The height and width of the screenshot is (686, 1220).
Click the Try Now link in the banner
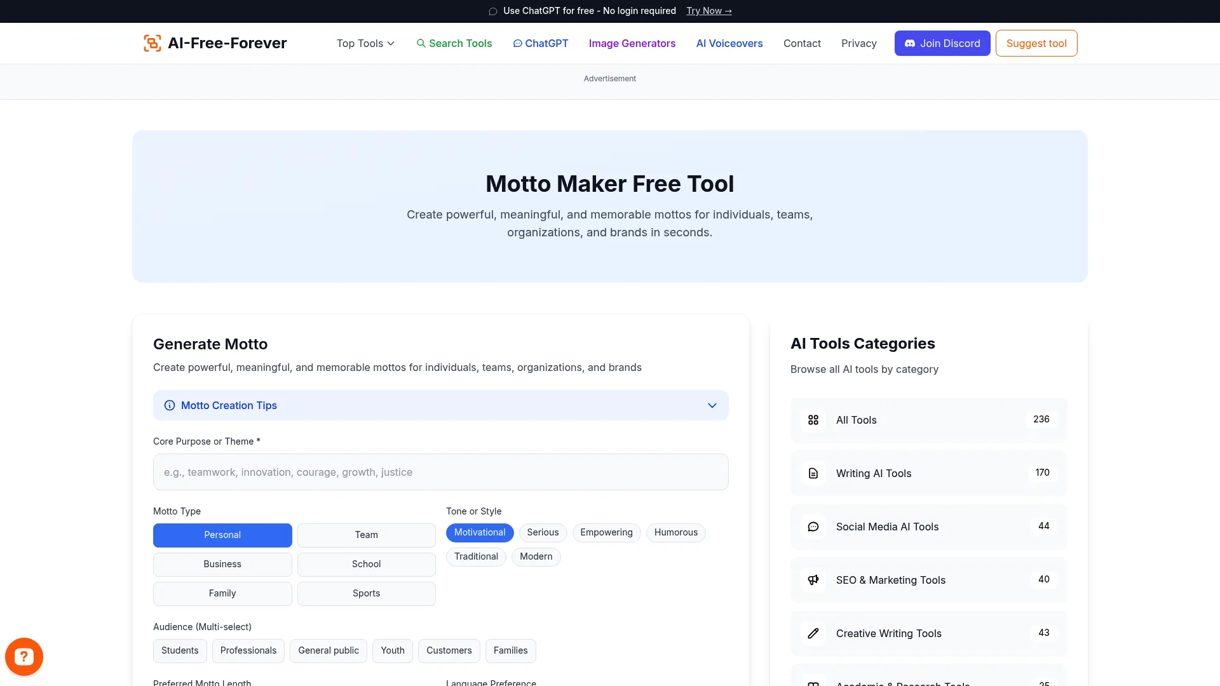click(708, 11)
